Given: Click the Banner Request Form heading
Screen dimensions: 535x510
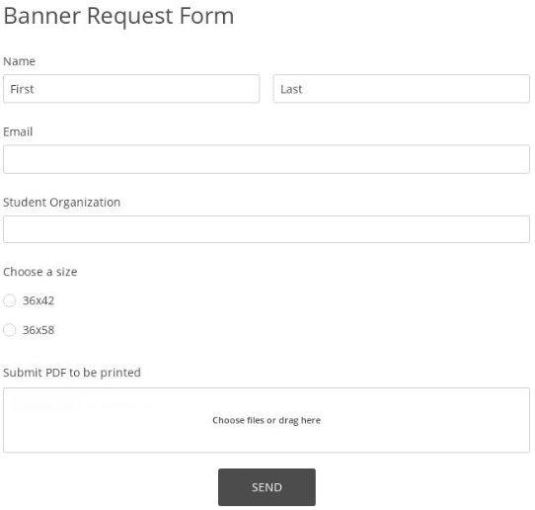Looking at the screenshot, I should (118, 16).
